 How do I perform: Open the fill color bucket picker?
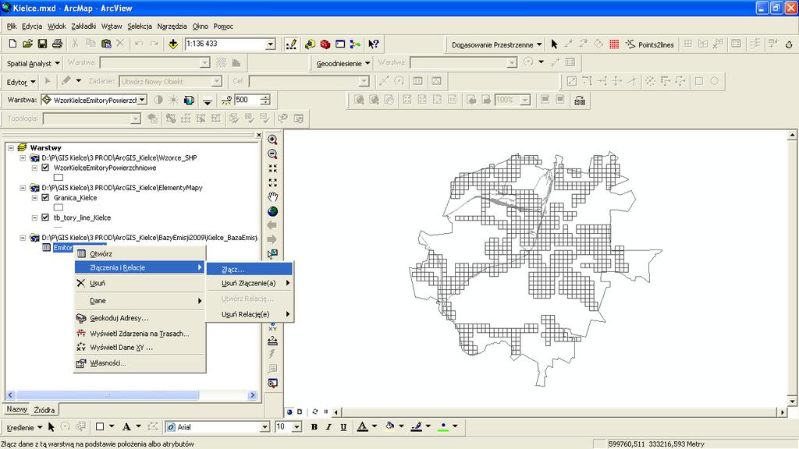pos(401,426)
